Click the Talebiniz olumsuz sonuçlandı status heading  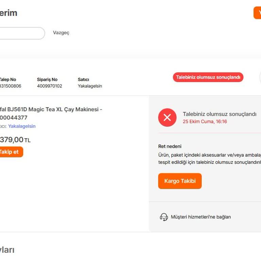pyautogui.click(x=220, y=114)
